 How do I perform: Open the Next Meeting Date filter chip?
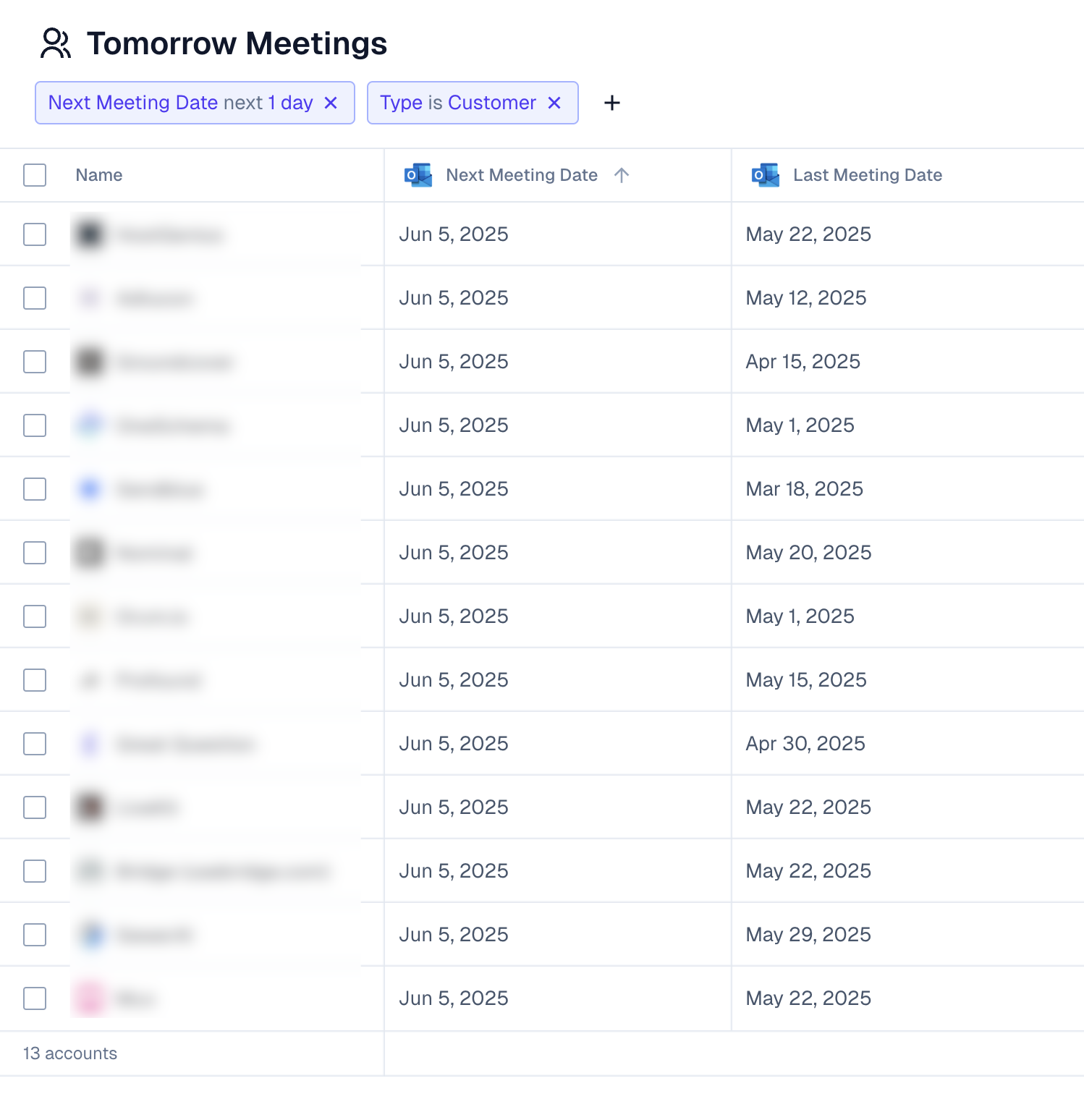click(x=180, y=103)
